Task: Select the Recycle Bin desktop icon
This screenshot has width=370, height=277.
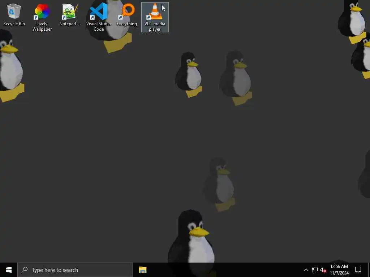Action: click(x=14, y=14)
